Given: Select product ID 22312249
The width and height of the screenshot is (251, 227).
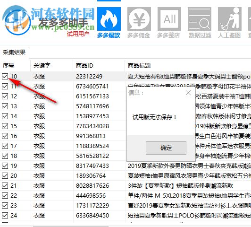Looking at the screenshot, I should (x=89, y=77).
